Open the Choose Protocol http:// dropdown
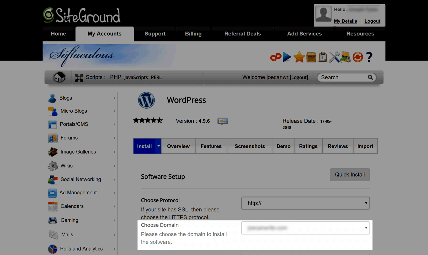Screen dimensions: 428x255 (305, 203)
